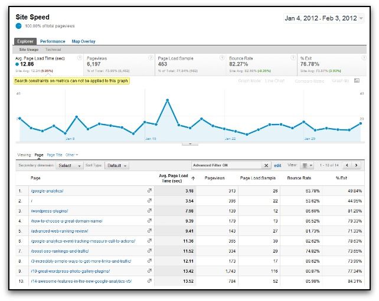Click help icon on Bounce Rate card
The height and width of the screenshot is (301, 379).
[293, 58]
